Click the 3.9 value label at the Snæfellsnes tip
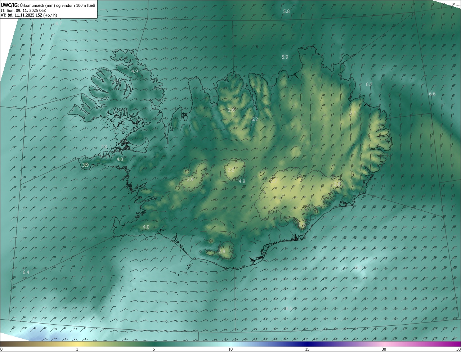The image size is (461, 352). pos(85,165)
